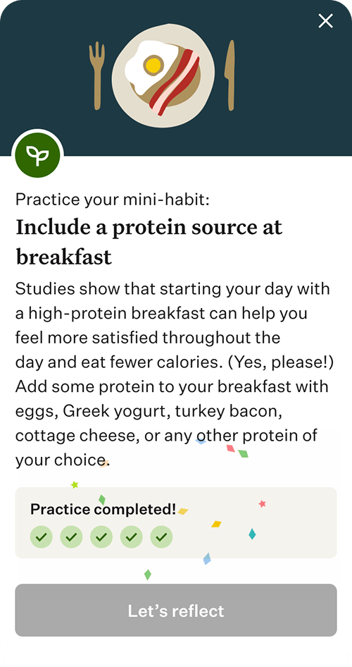Click the 'Practice completed!' label
352x667 pixels.
click(103, 509)
